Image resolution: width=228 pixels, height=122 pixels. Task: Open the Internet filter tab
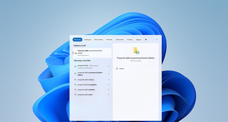109,39
